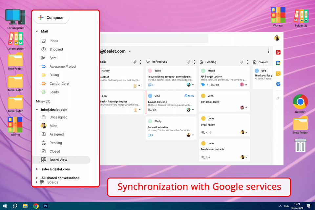Click the Sent paper plane icon
315x210 pixels.
click(43, 58)
